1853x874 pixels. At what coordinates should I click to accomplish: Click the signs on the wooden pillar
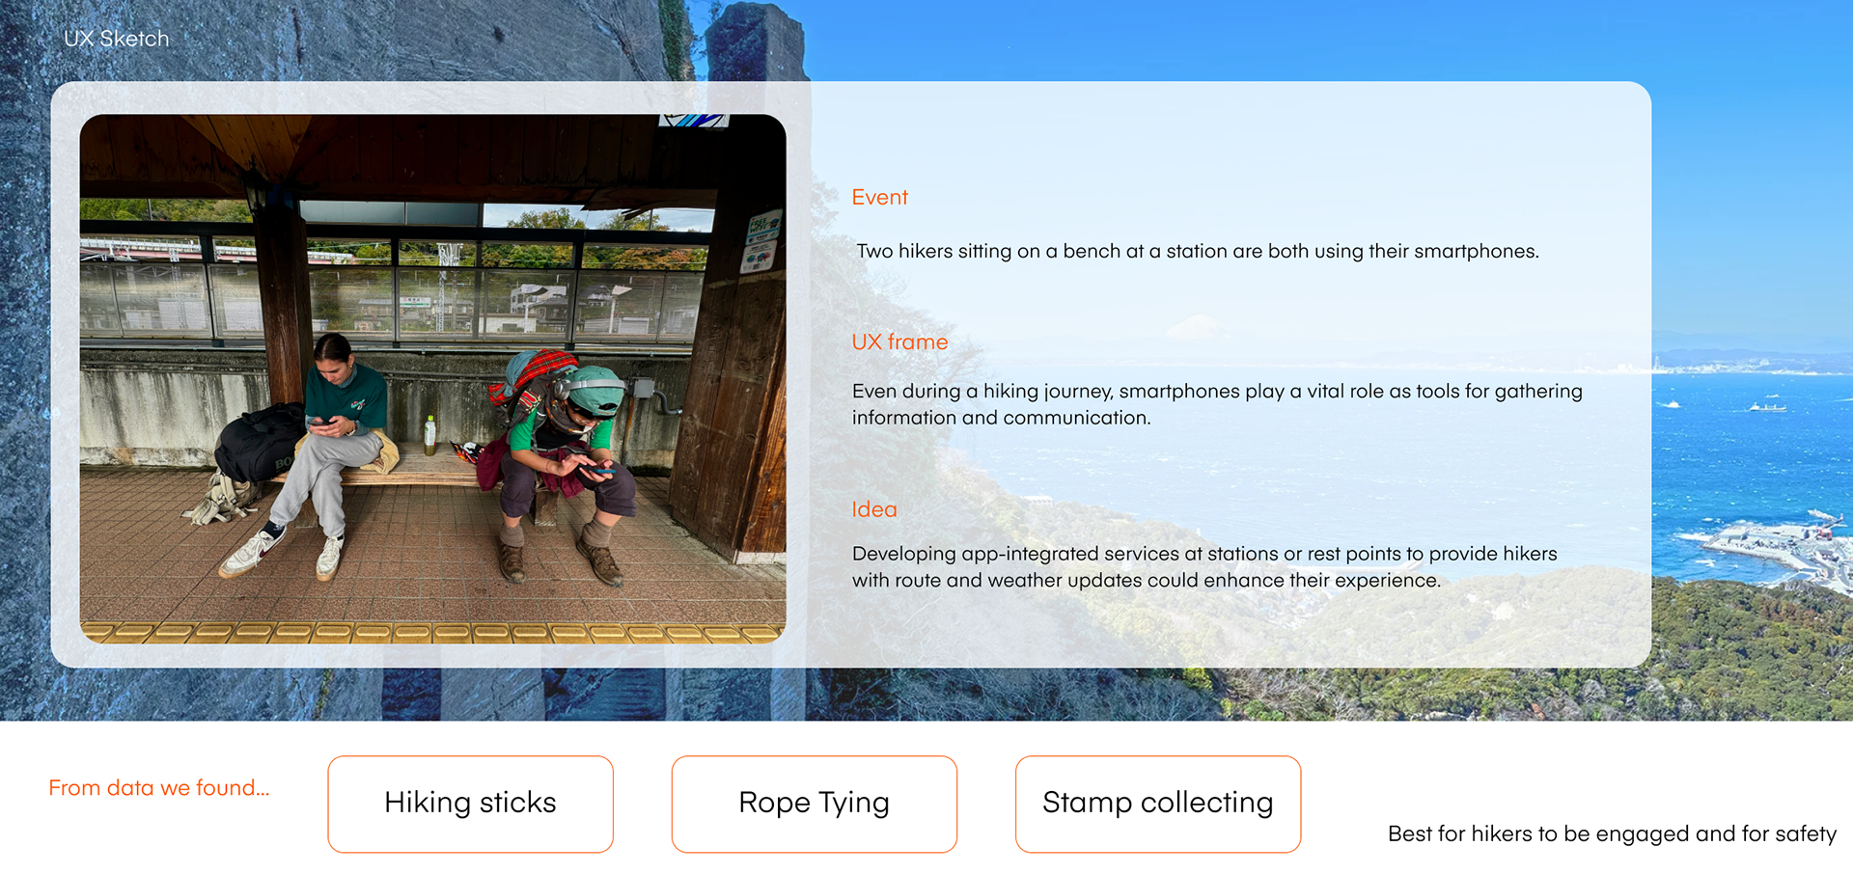pos(762,241)
